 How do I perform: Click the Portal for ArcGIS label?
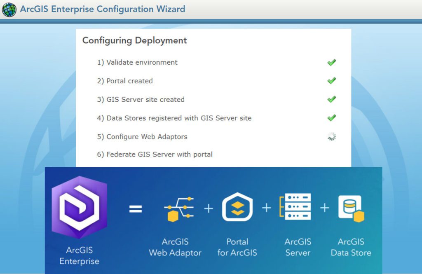pos(237,247)
